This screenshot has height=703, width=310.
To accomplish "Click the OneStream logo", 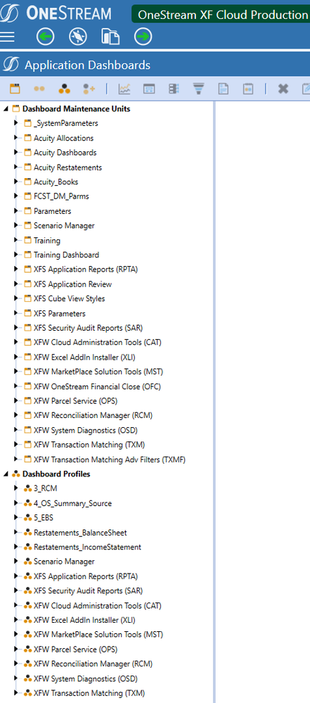I will point(56,13).
